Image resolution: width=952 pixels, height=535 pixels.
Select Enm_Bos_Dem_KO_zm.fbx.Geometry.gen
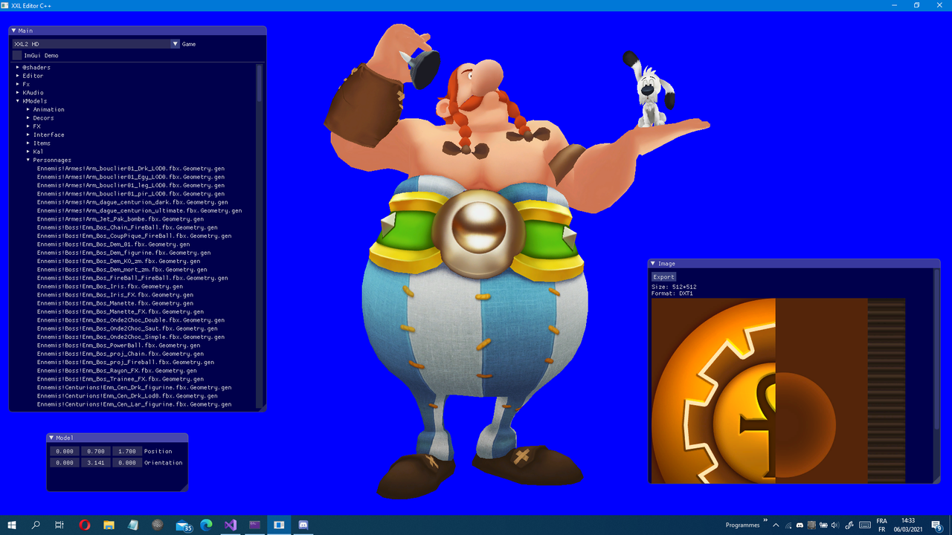119,261
